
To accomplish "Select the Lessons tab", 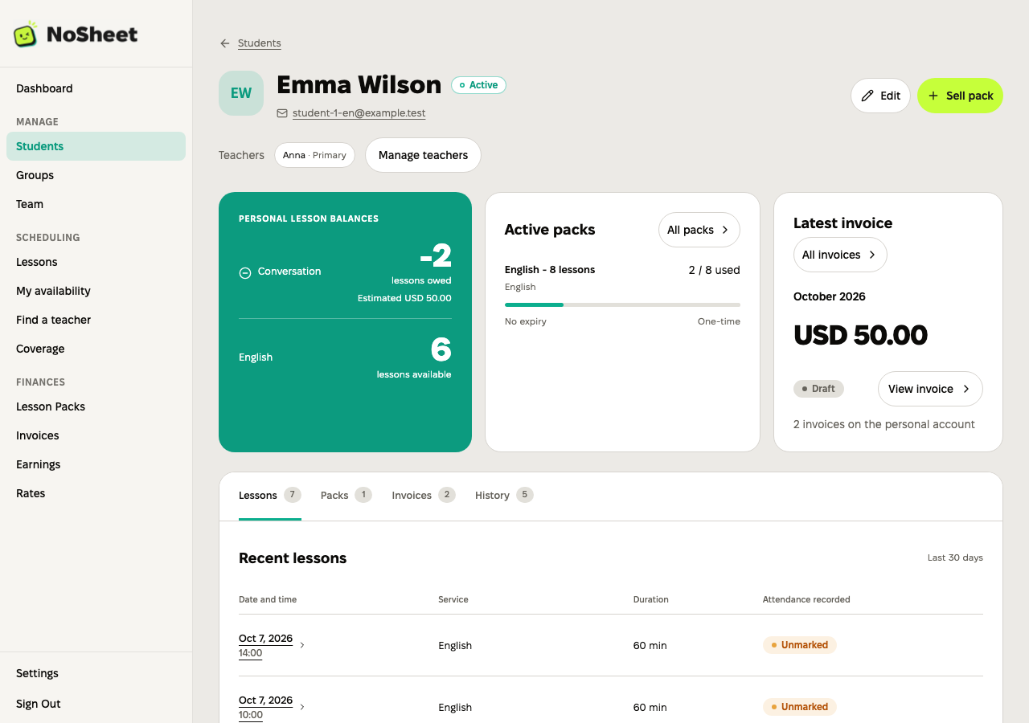I will pos(270,496).
